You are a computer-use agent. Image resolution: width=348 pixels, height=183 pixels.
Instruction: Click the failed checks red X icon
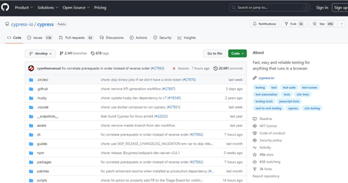coord(174,68)
